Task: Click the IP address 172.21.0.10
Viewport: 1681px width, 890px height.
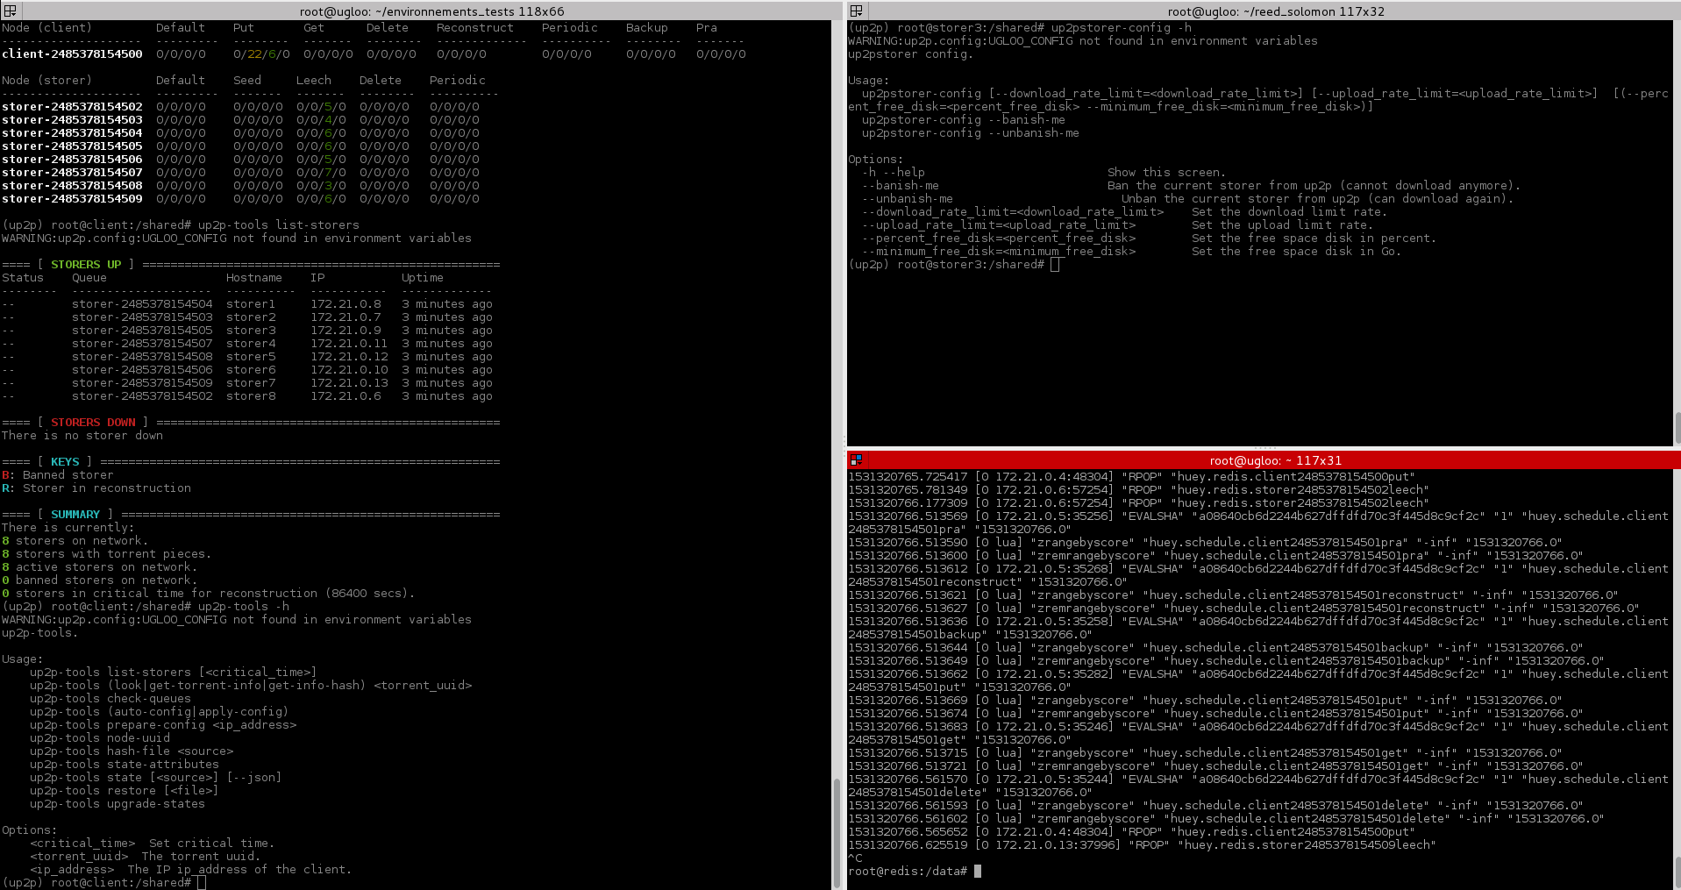Action: pos(349,370)
